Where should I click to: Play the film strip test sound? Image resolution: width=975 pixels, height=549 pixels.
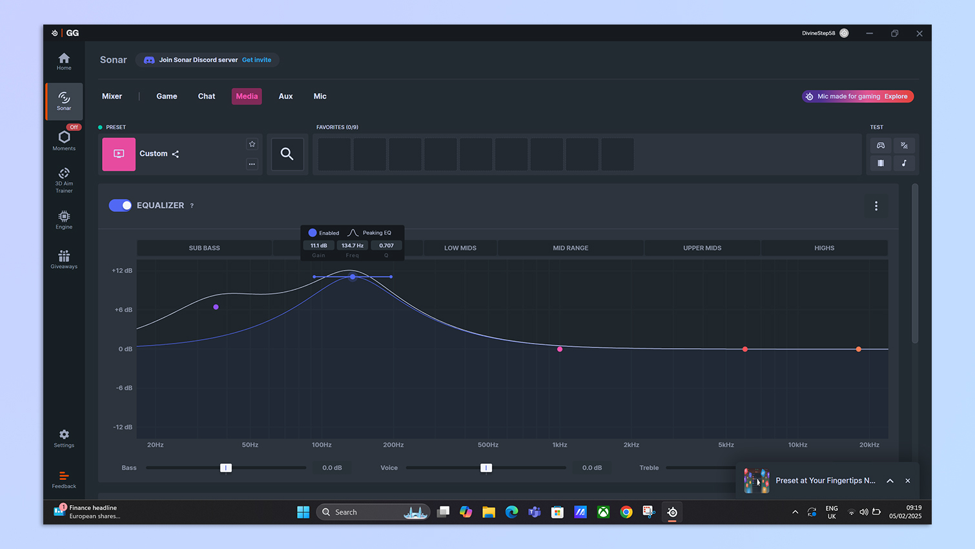coord(880,163)
